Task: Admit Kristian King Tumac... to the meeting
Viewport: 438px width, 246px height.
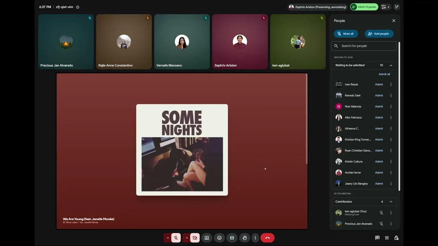Action: (379, 139)
